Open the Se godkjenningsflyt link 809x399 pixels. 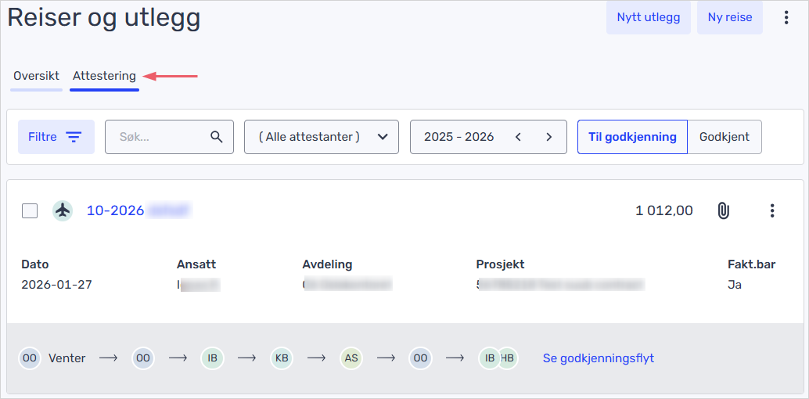point(598,358)
